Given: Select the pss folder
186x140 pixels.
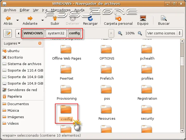Looking at the screenshot, I should 107,93.
